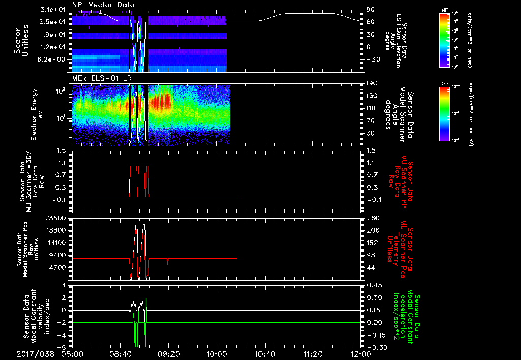Click the 260 telemetry tick label

tap(373, 218)
